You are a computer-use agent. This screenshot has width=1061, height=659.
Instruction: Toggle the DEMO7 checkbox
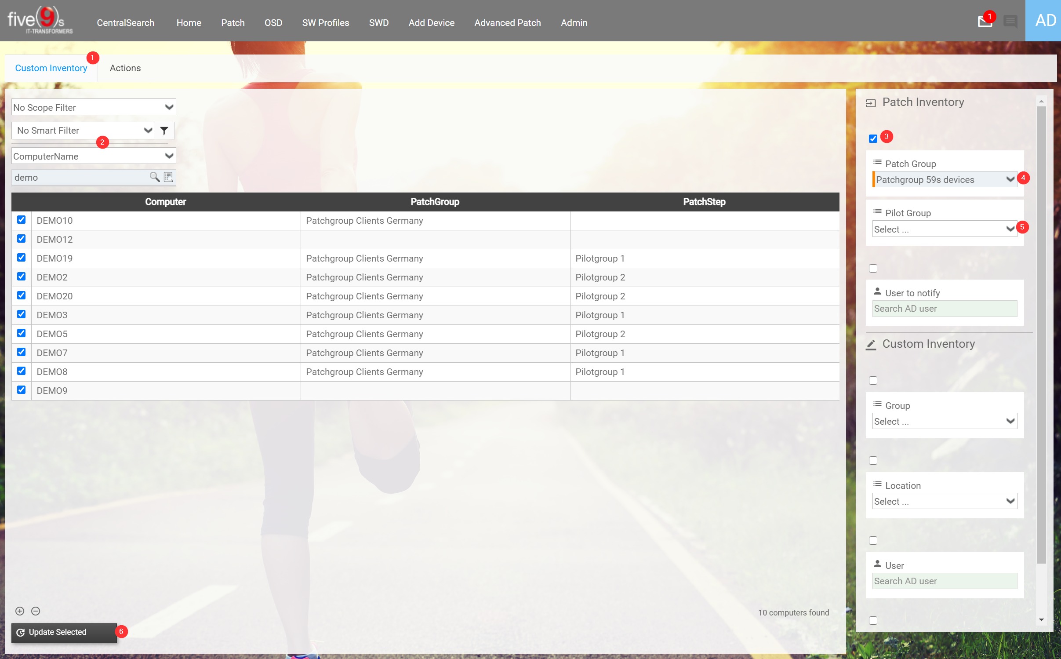(21, 352)
